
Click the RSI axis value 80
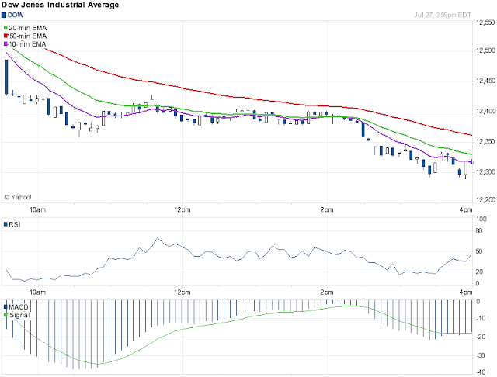[479, 230]
